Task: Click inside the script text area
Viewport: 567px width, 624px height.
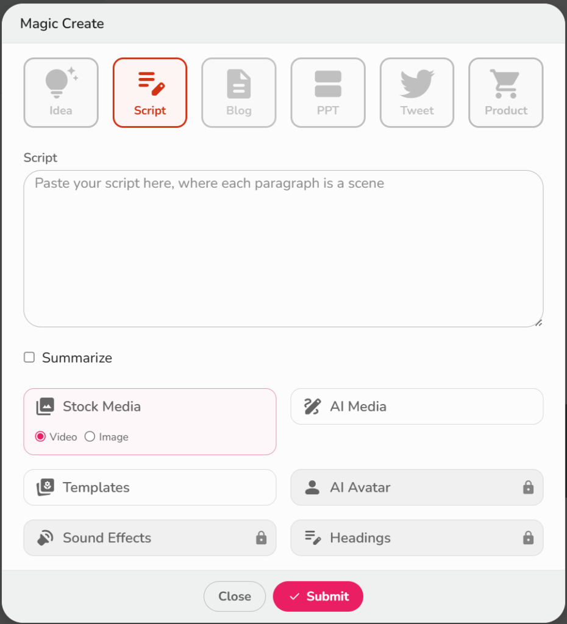Action: pyautogui.click(x=283, y=249)
